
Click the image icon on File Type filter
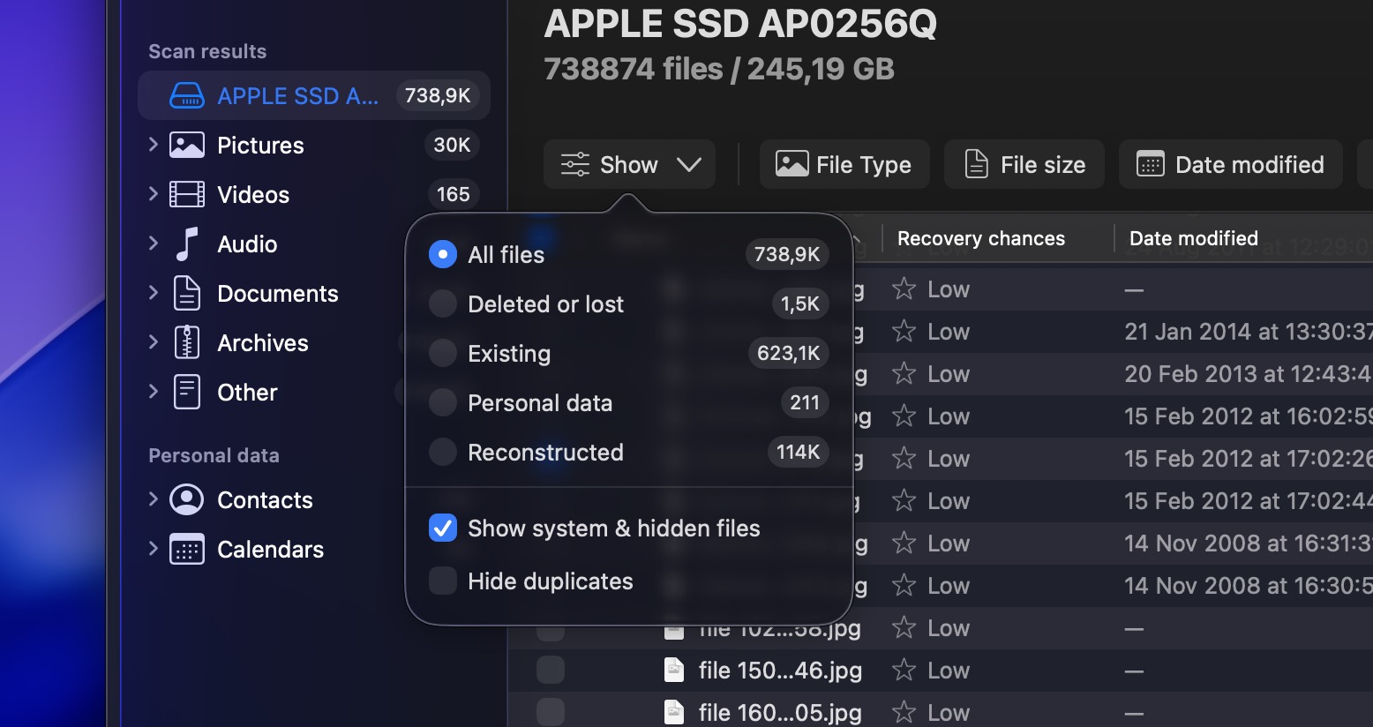[x=792, y=164]
